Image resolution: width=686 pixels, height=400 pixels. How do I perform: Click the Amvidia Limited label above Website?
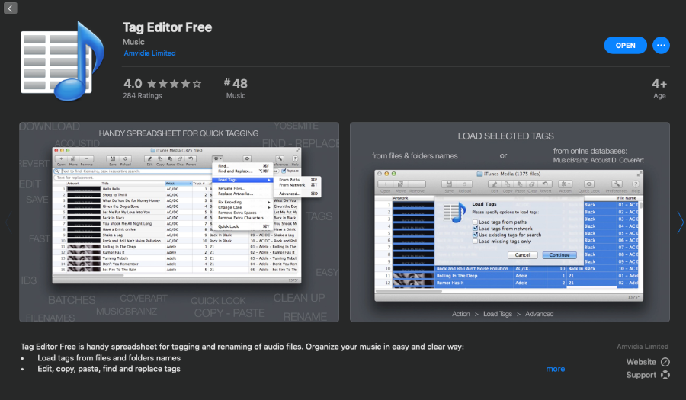[643, 347]
